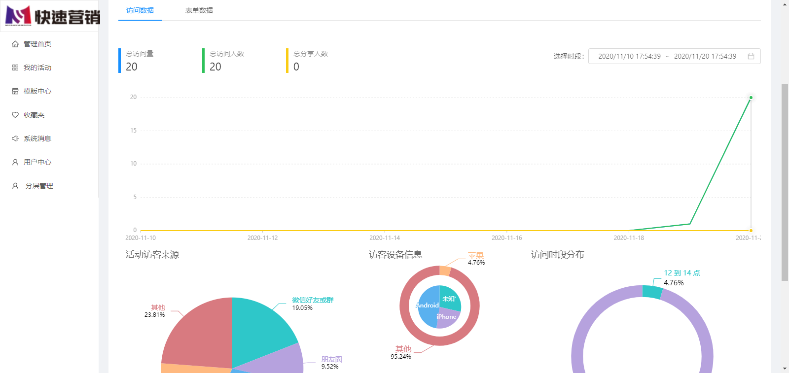789x373 pixels.
Task: Click the 访客设备信息 heading
Action: [x=395, y=255]
